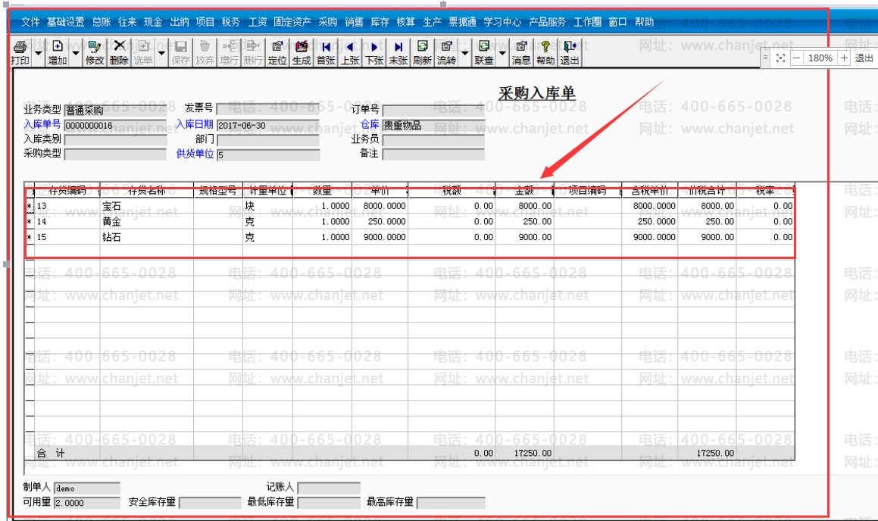Click the 增加 (Add) toolbar icon
Image resolution: width=878 pixels, height=521 pixels.
click(57, 52)
